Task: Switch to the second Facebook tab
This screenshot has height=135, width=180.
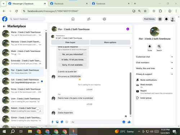Action: click(69, 4)
